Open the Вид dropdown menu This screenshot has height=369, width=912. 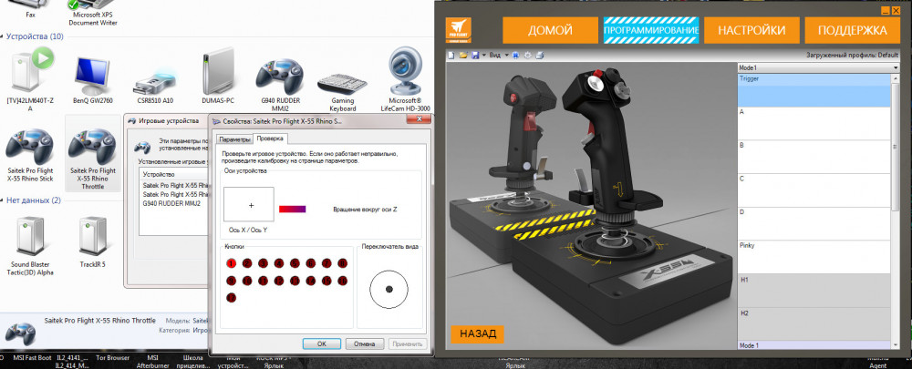coord(499,56)
